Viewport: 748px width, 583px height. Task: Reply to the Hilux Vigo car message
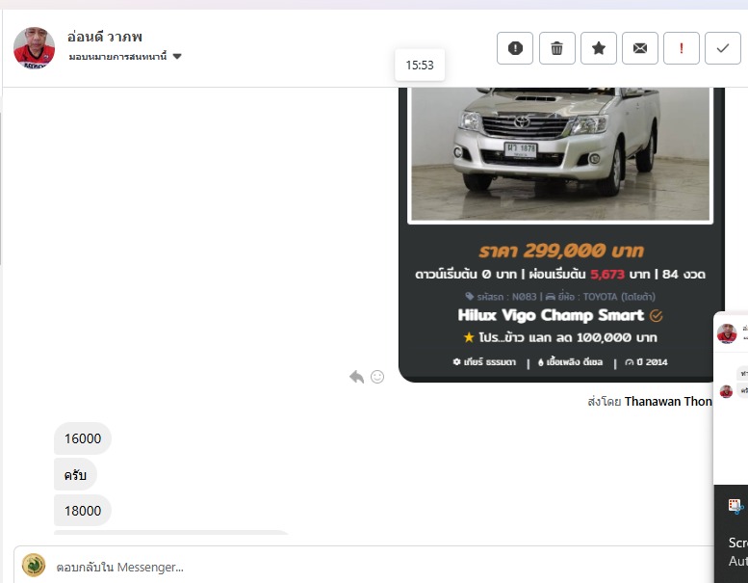tap(356, 377)
